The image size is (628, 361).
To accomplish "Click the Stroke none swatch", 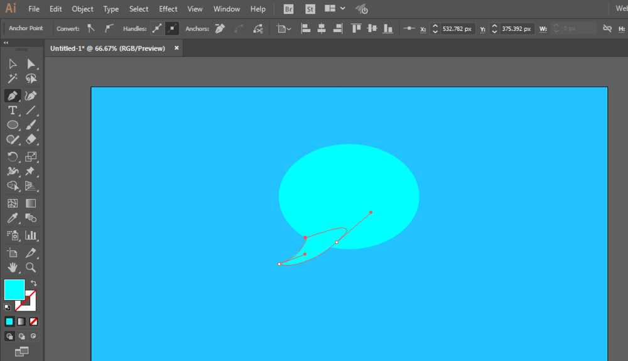I will point(30,305).
